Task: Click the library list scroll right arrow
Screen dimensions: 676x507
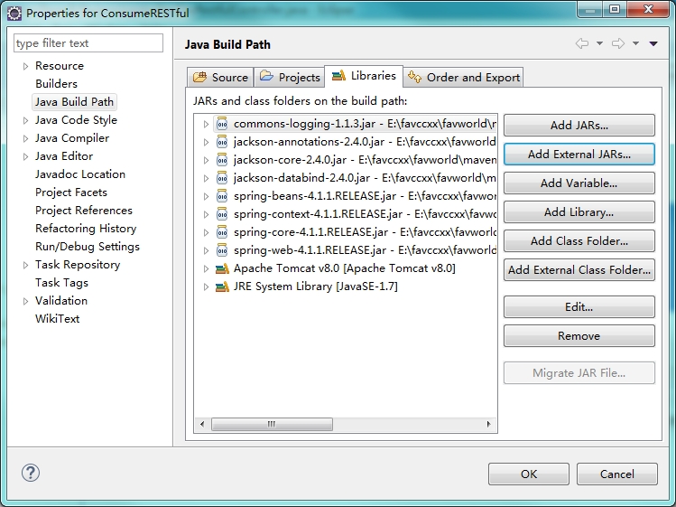Action: pyautogui.click(x=488, y=424)
